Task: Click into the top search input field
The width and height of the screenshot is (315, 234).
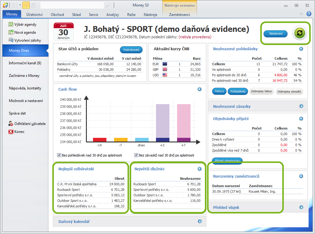Action: (72, 5)
